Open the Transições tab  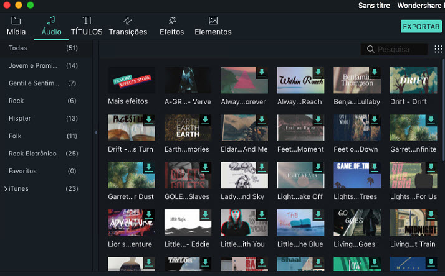point(128,26)
